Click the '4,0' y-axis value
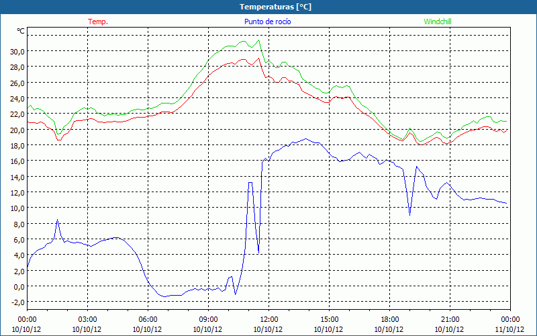The image size is (537, 336). [x=19, y=255]
